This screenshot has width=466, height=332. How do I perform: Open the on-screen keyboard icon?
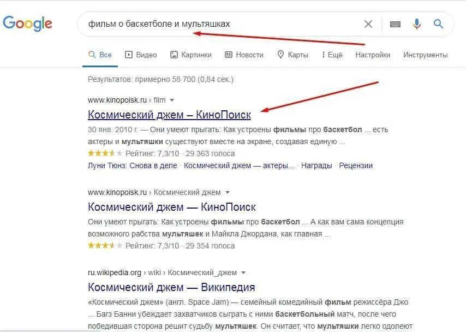pyautogui.click(x=395, y=24)
